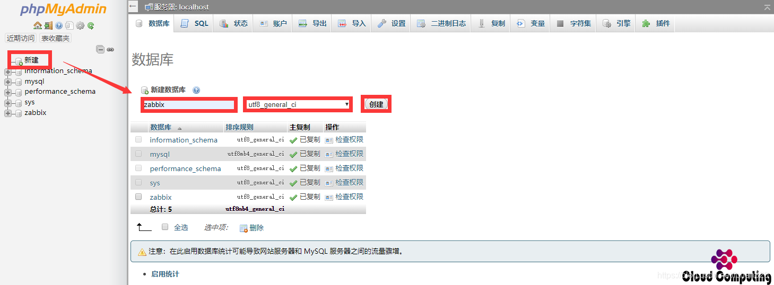Click 检查权限 link in mysql row
This screenshot has width=774, height=285.
coord(350,154)
